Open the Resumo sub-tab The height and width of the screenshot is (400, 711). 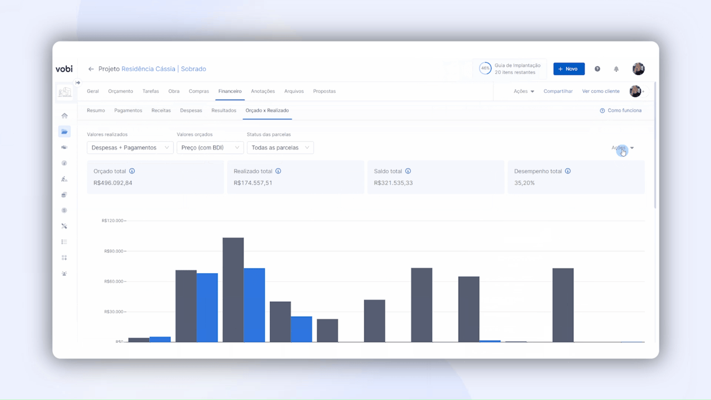tap(96, 111)
